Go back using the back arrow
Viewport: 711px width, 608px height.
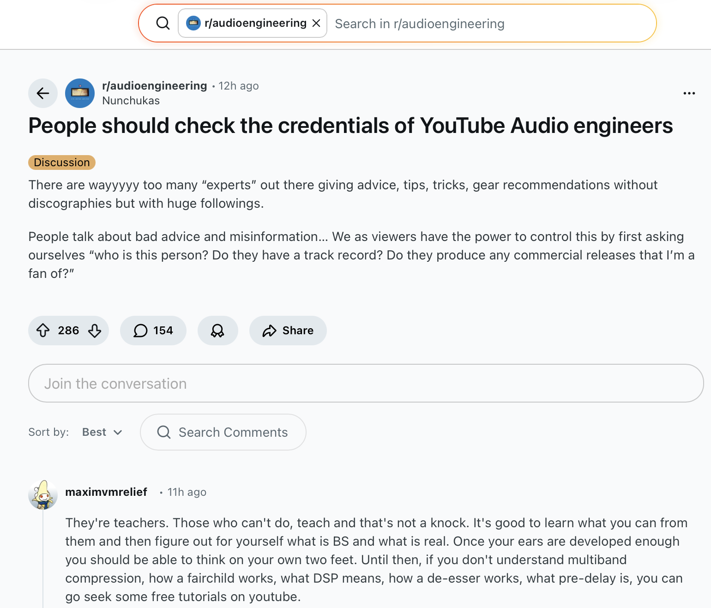pos(42,93)
